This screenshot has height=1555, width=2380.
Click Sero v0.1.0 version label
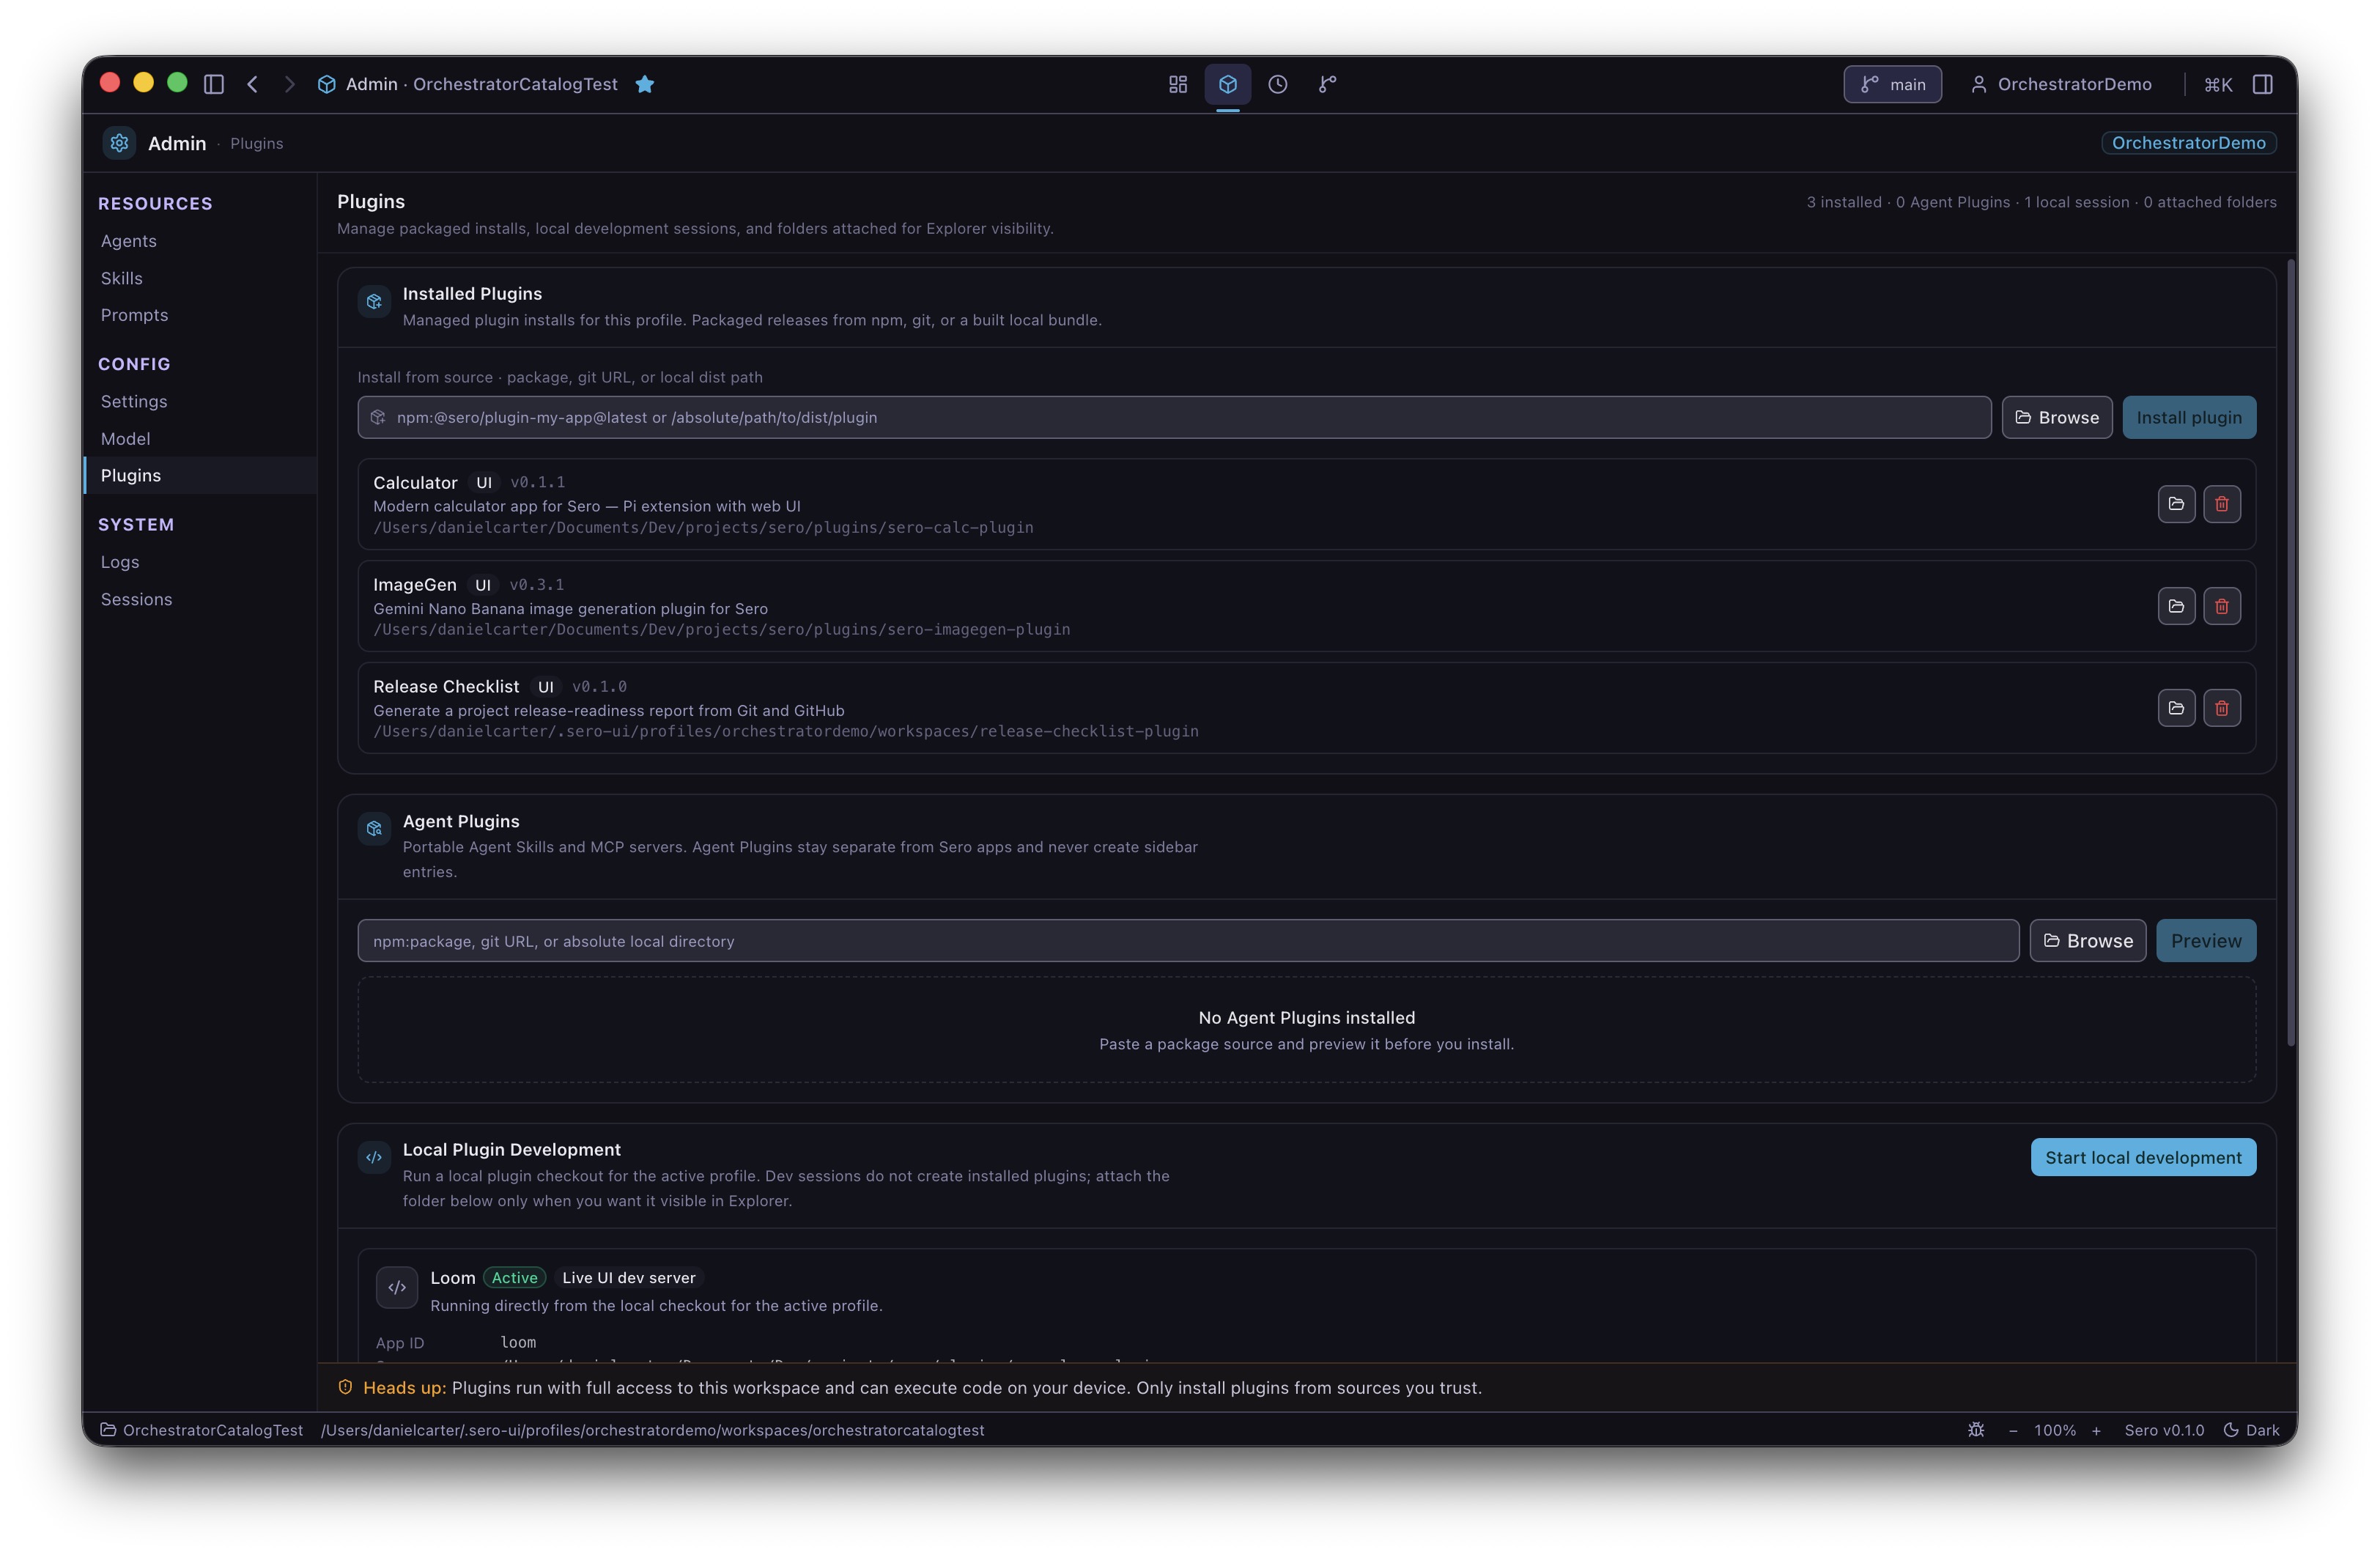click(2163, 1430)
